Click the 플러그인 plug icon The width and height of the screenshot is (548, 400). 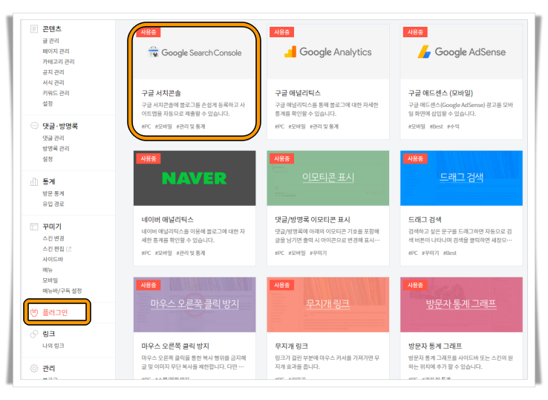point(34,312)
